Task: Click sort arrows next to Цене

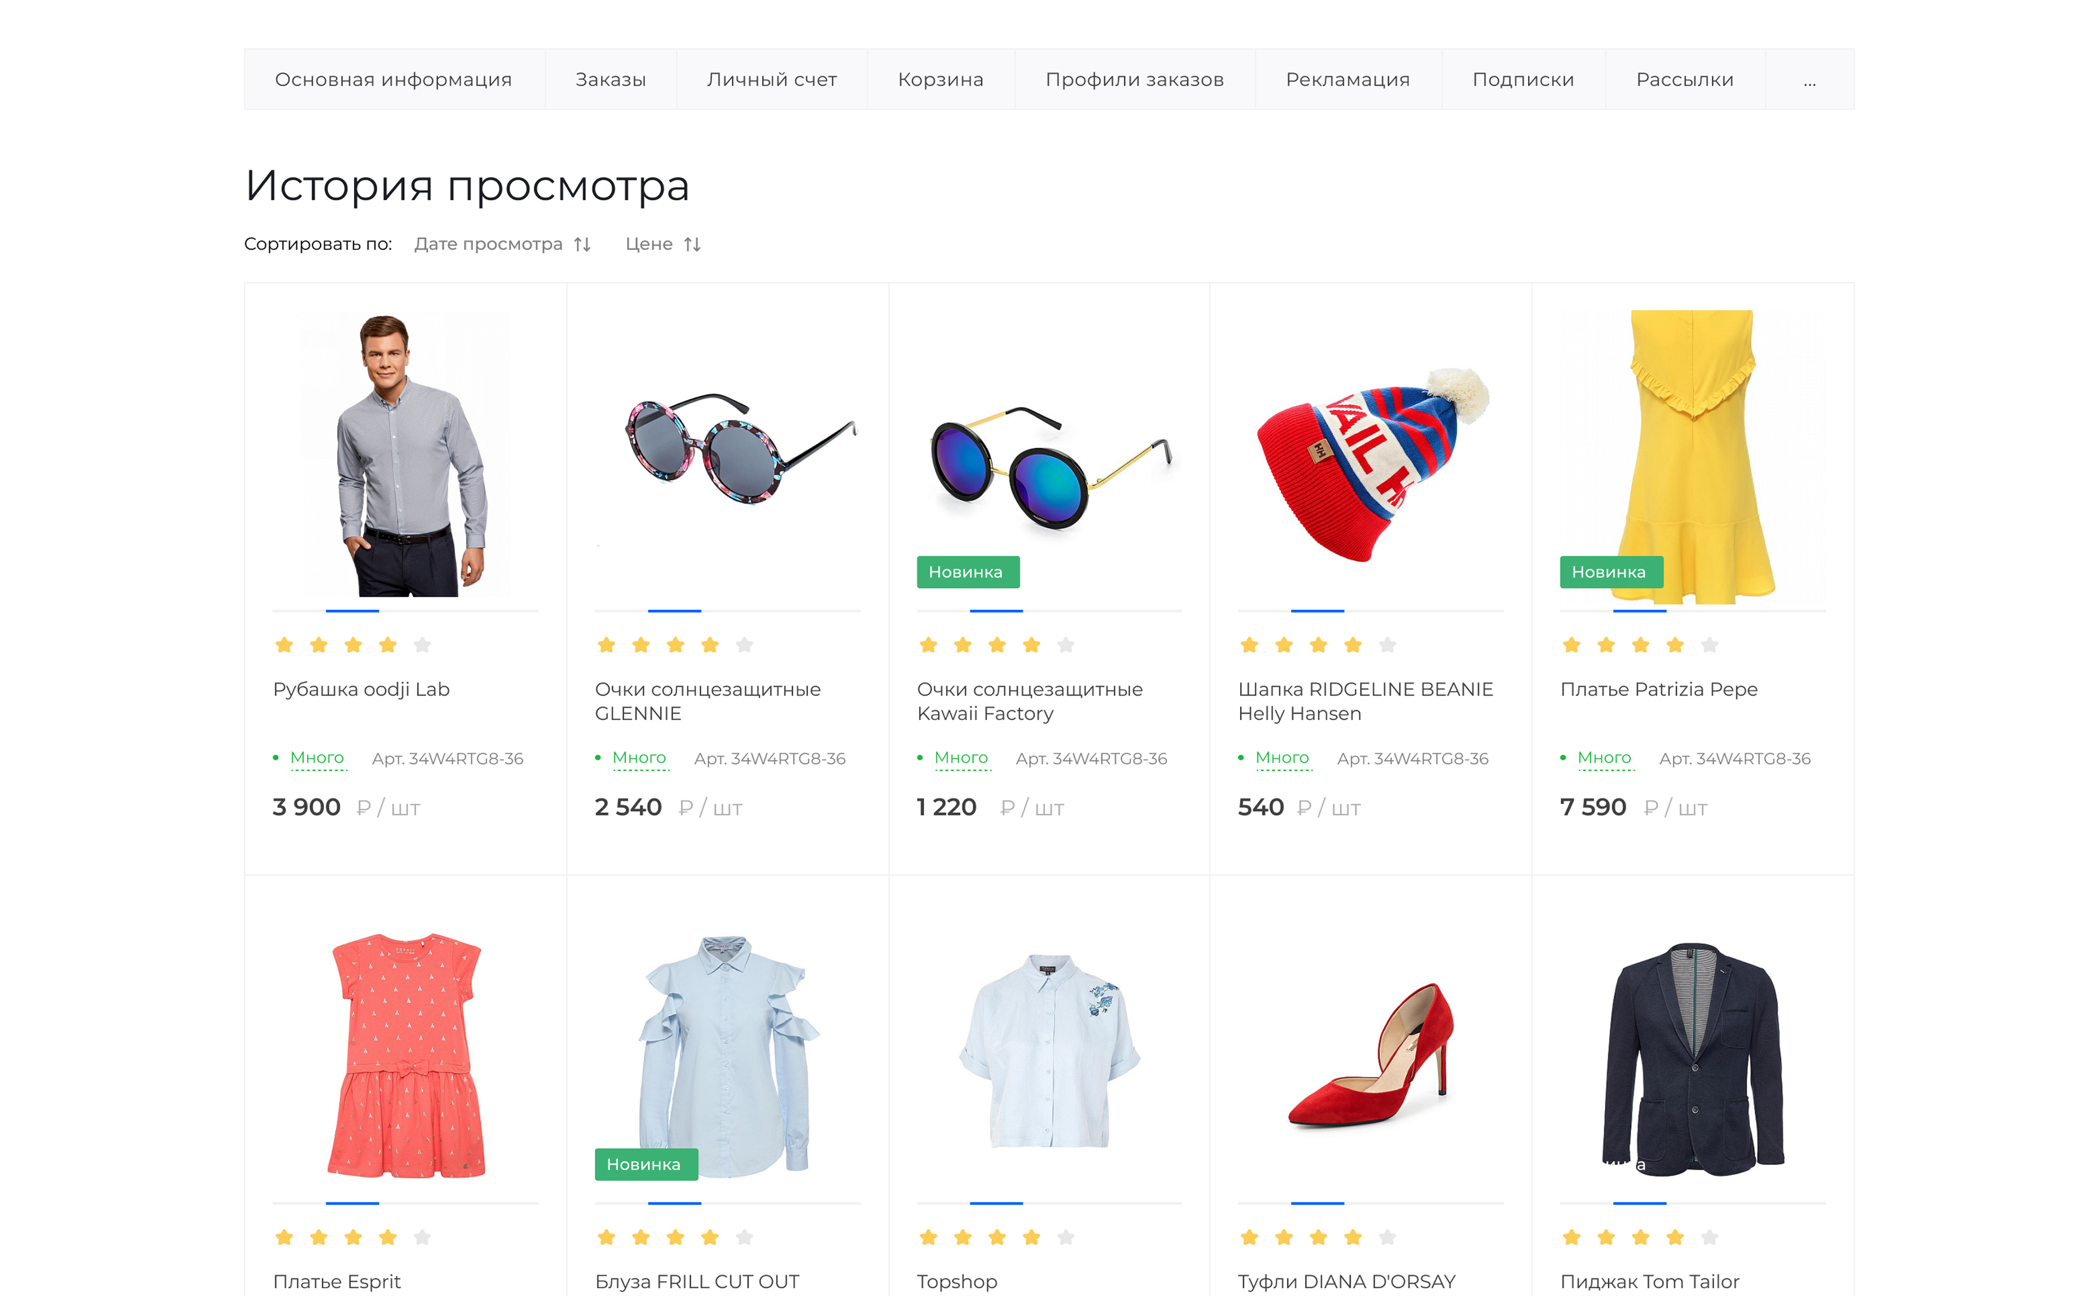Action: pos(692,244)
